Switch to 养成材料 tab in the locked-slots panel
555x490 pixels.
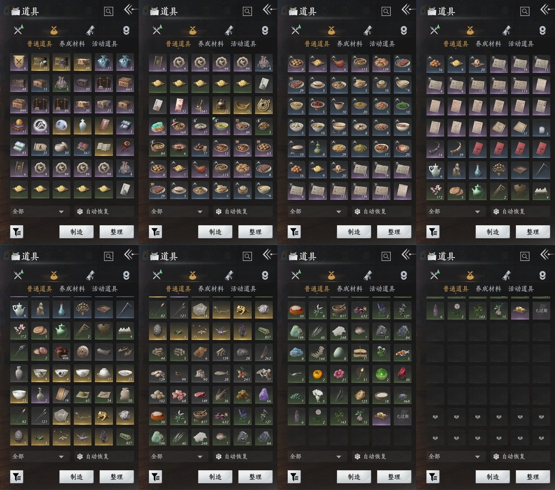tap(488, 289)
